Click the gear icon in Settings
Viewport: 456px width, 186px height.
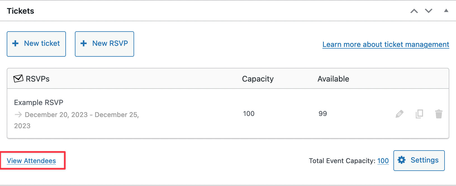[x=402, y=160]
